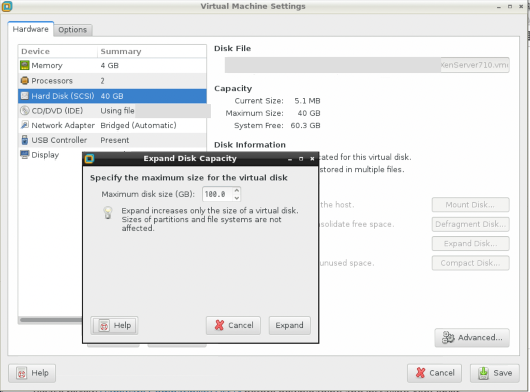
Task: Select the Processors summary value 2
Action: (102, 81)
